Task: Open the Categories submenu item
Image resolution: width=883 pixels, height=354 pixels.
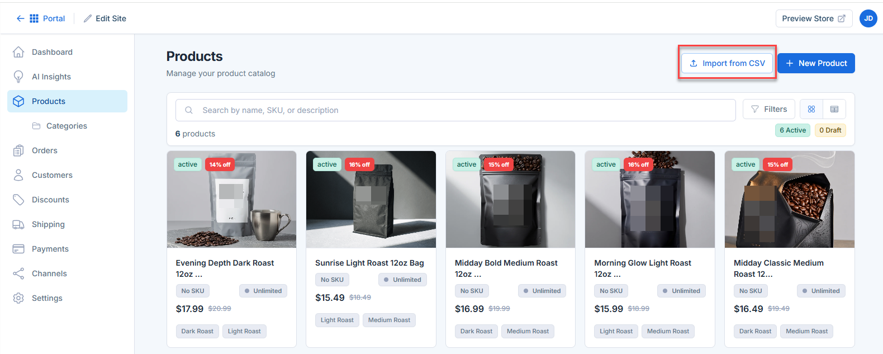Action: [67, 126]
